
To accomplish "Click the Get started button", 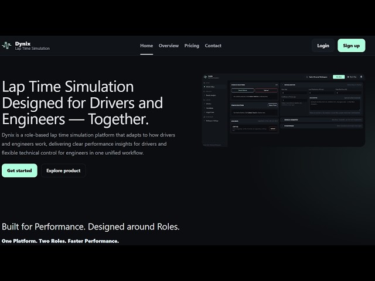I will click(19, 170).
